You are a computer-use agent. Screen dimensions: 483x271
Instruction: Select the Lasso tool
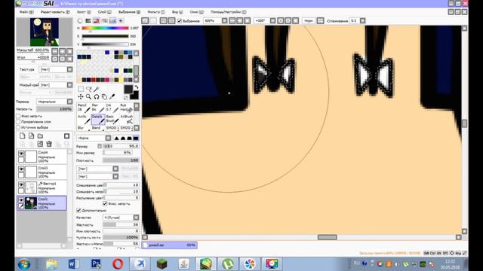tap(89, 89)
